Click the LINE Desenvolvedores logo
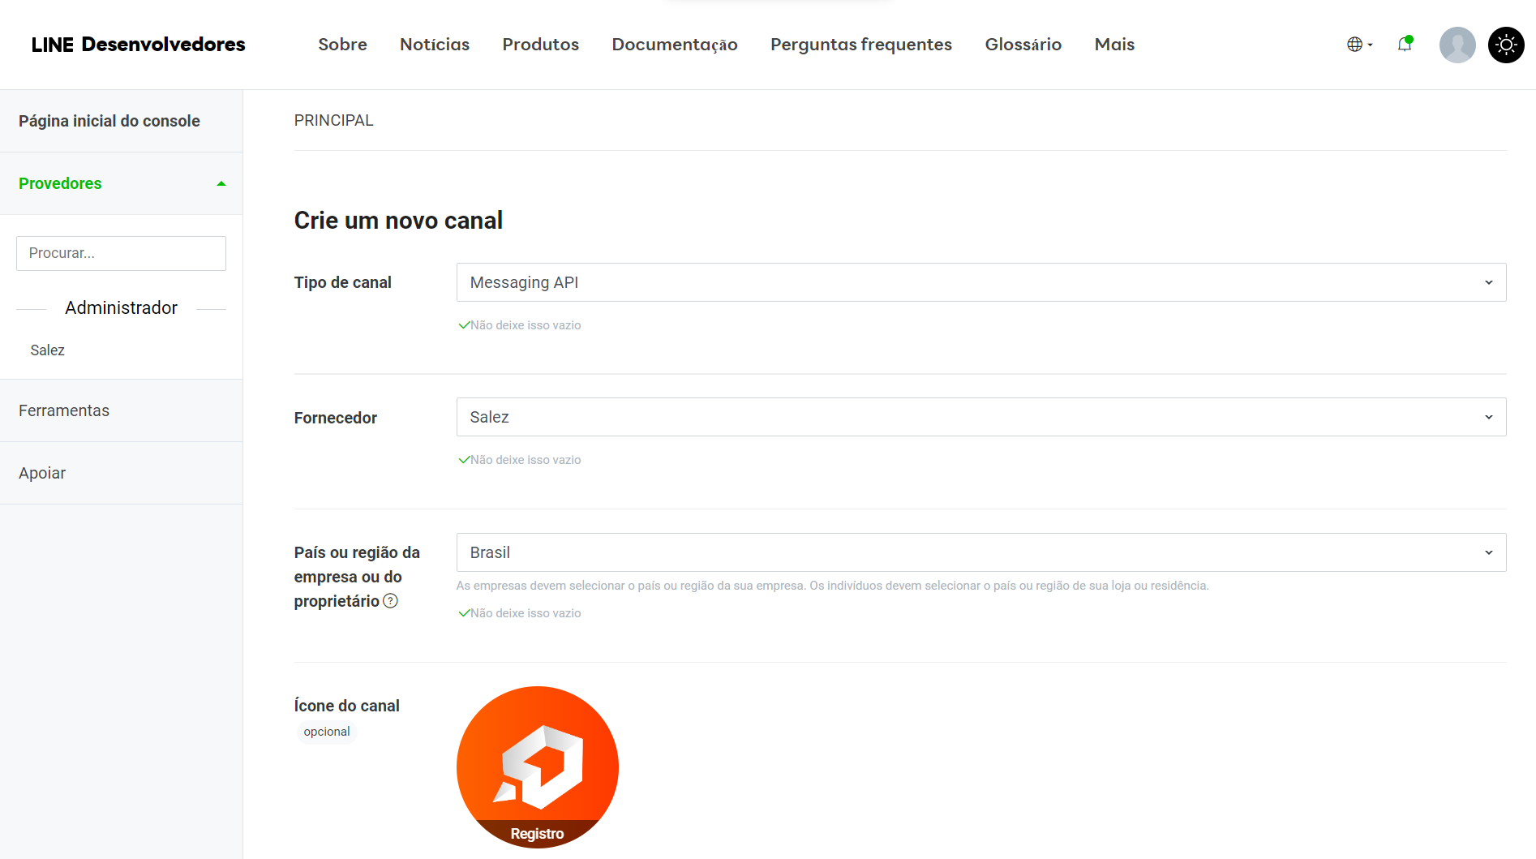This screenshot has height=859, width=1536. point(138,45)
